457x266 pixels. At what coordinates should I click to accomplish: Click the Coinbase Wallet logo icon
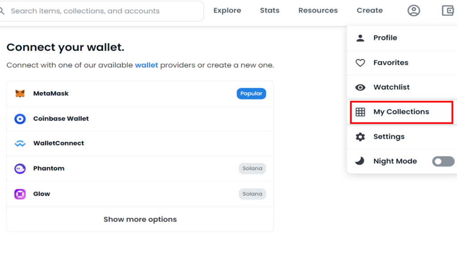point(20,119)
